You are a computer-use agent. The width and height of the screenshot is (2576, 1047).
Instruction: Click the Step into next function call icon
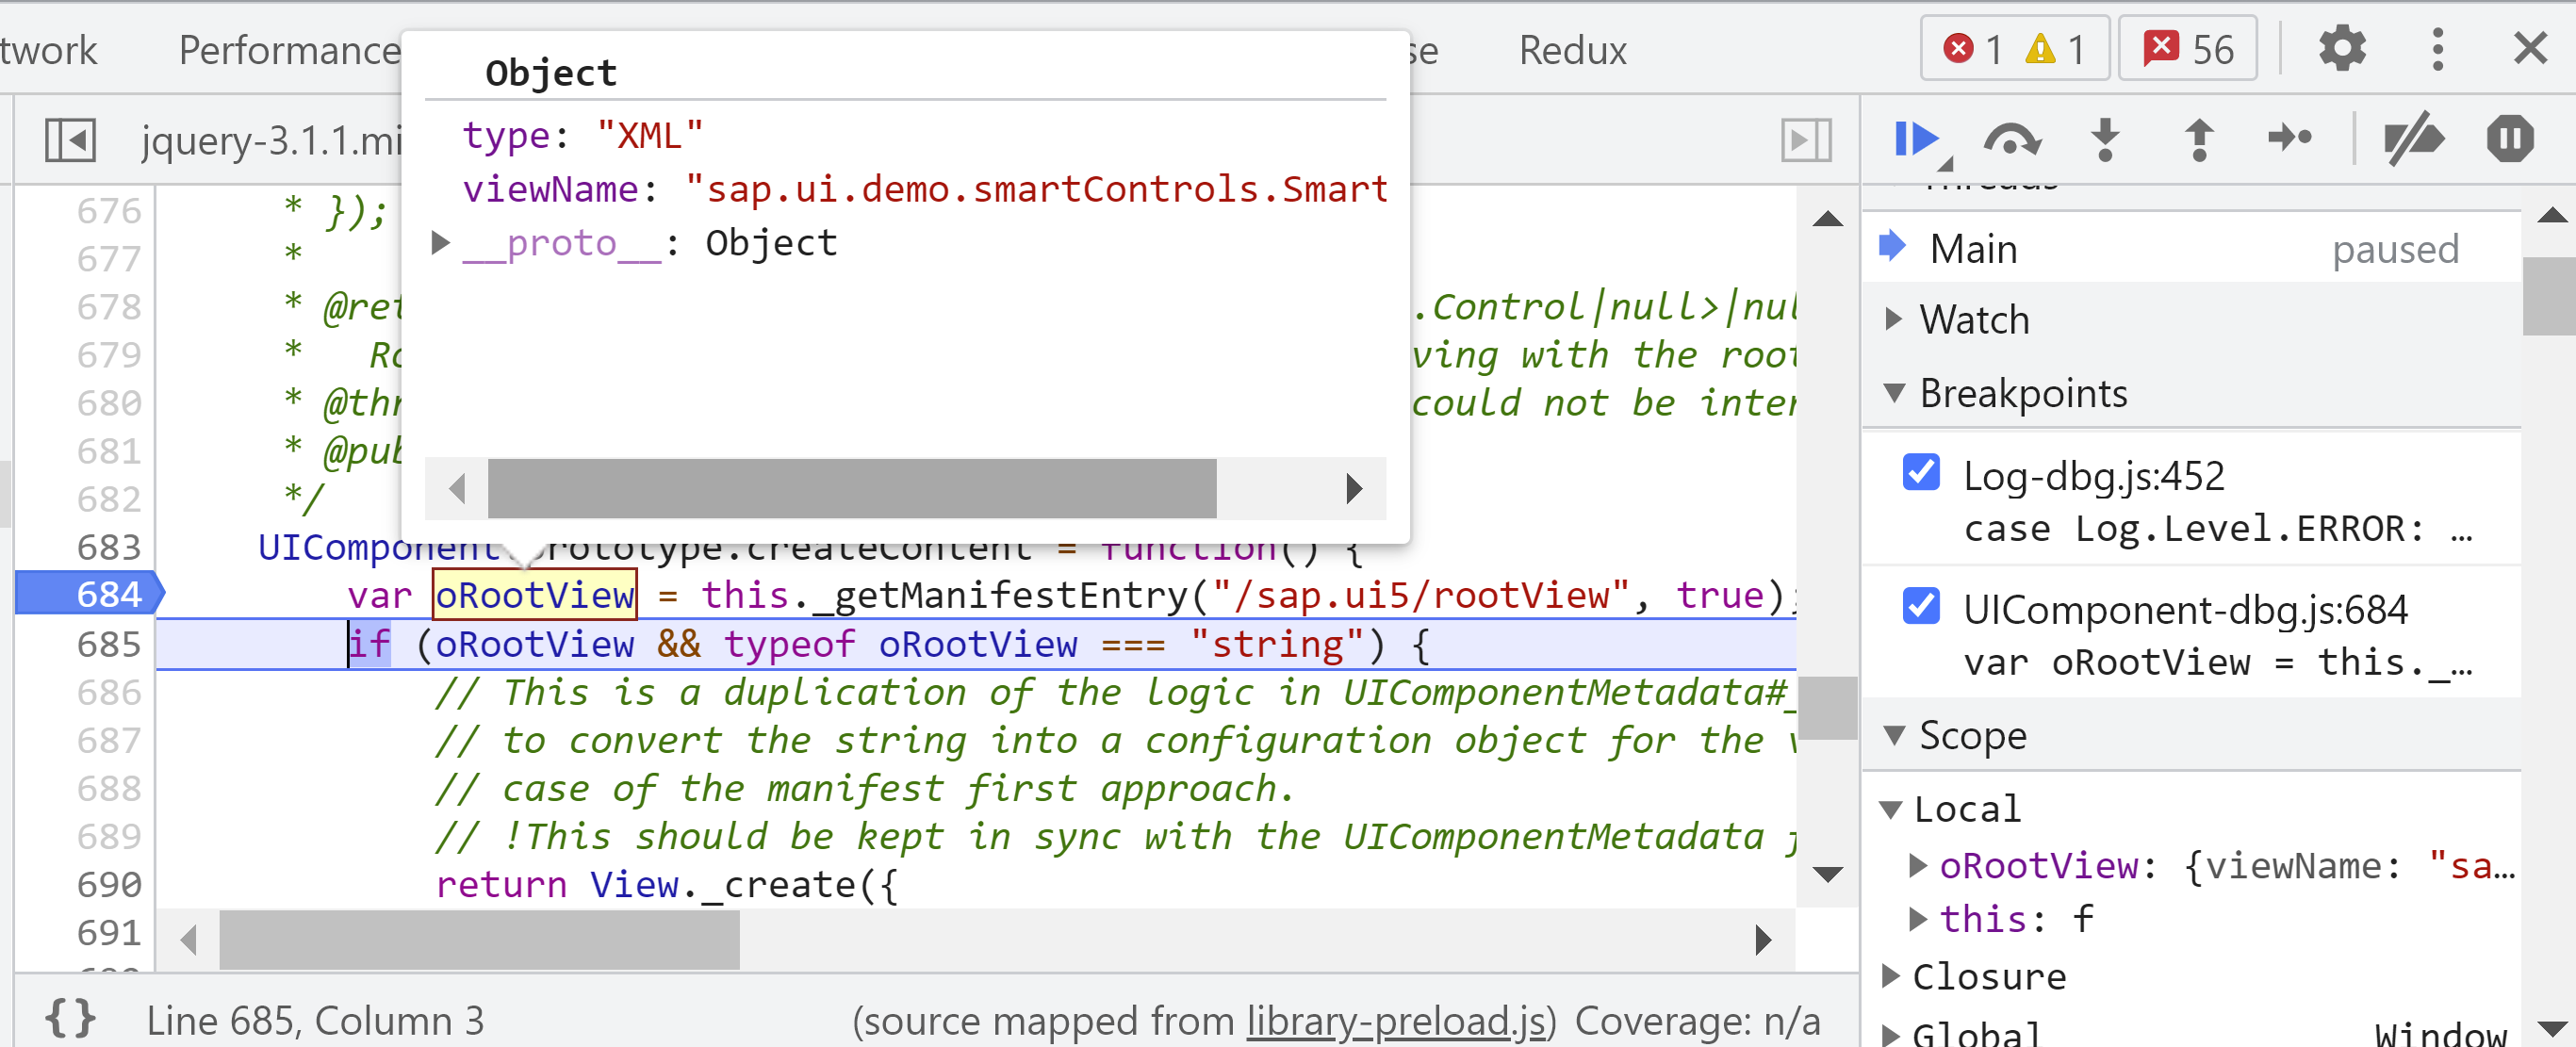pos(2105,139)
